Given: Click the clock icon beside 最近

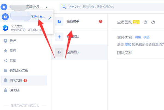Looking at the screenshot, I should (x=5, y=41).
